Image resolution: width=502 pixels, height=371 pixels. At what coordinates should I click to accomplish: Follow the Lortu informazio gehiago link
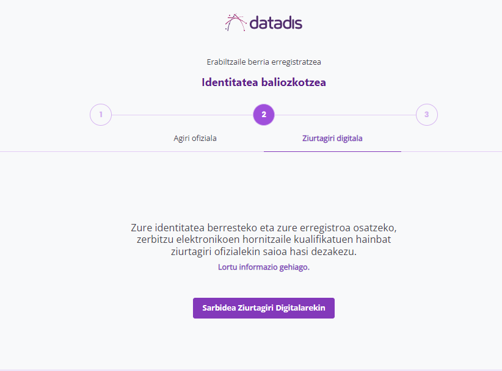pyautogui.click(x=263, y=267)
